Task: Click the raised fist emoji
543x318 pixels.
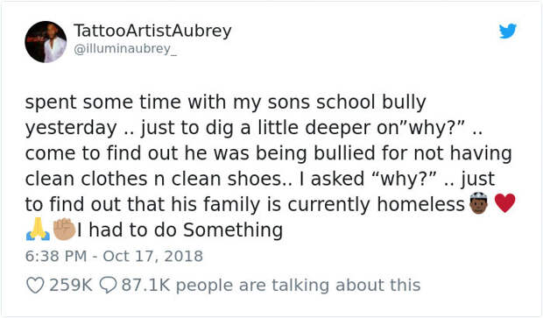Action: pyautogui.click(x=64, y=230)
